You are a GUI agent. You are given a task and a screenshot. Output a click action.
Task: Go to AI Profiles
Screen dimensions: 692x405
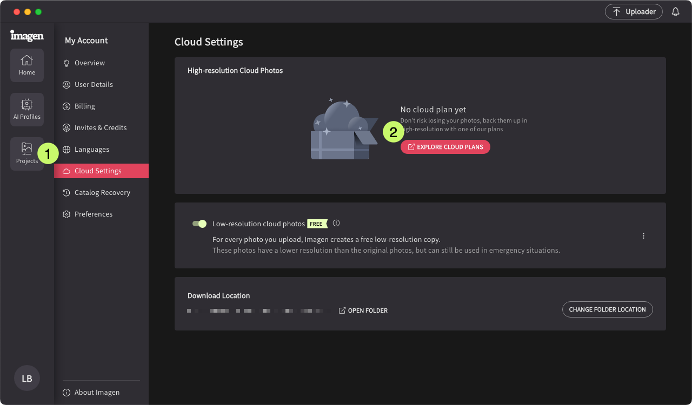click(27, 110)
